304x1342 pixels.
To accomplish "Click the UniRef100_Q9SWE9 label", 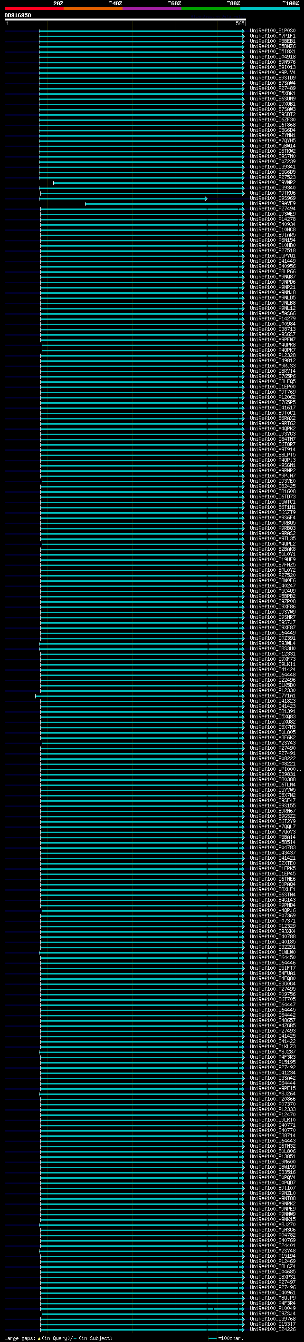I will [x=273, y=214].
